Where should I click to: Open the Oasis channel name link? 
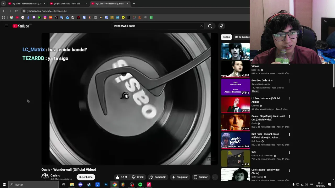(54, 175)
